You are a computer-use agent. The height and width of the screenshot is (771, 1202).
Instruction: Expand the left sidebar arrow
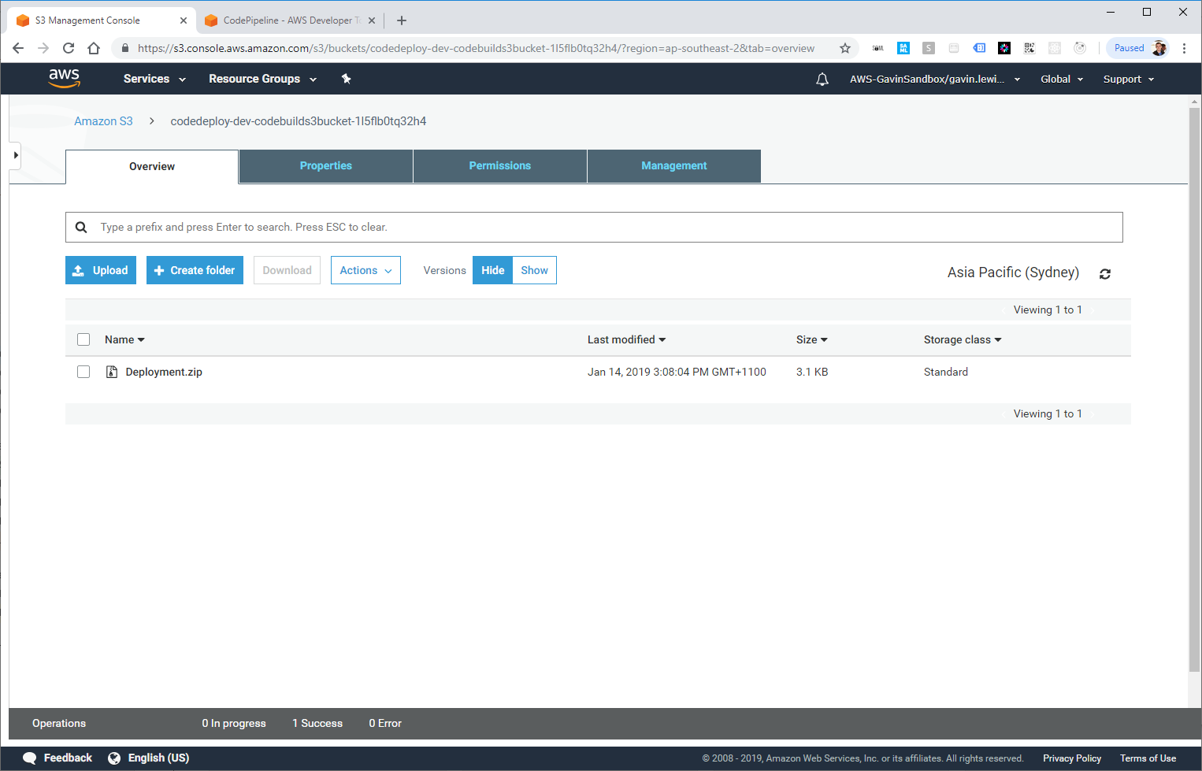click(15, 155)
